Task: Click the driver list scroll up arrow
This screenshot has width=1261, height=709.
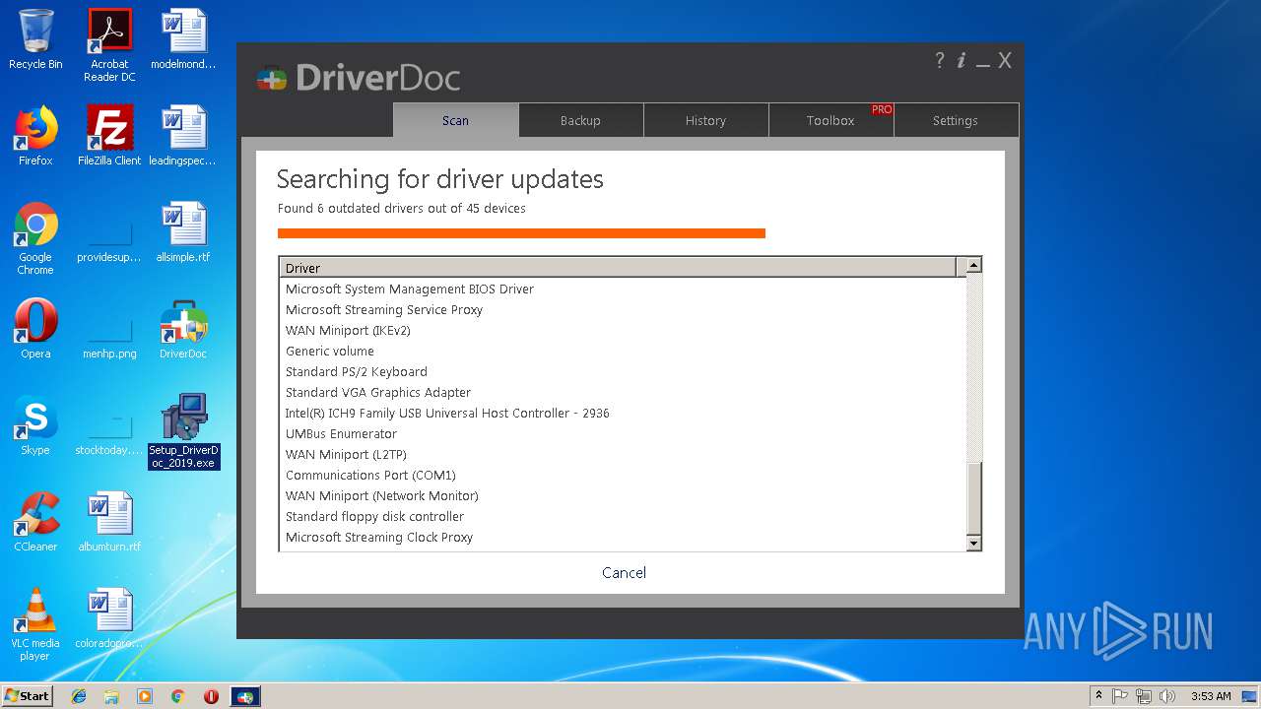Action: click(973, 266)
